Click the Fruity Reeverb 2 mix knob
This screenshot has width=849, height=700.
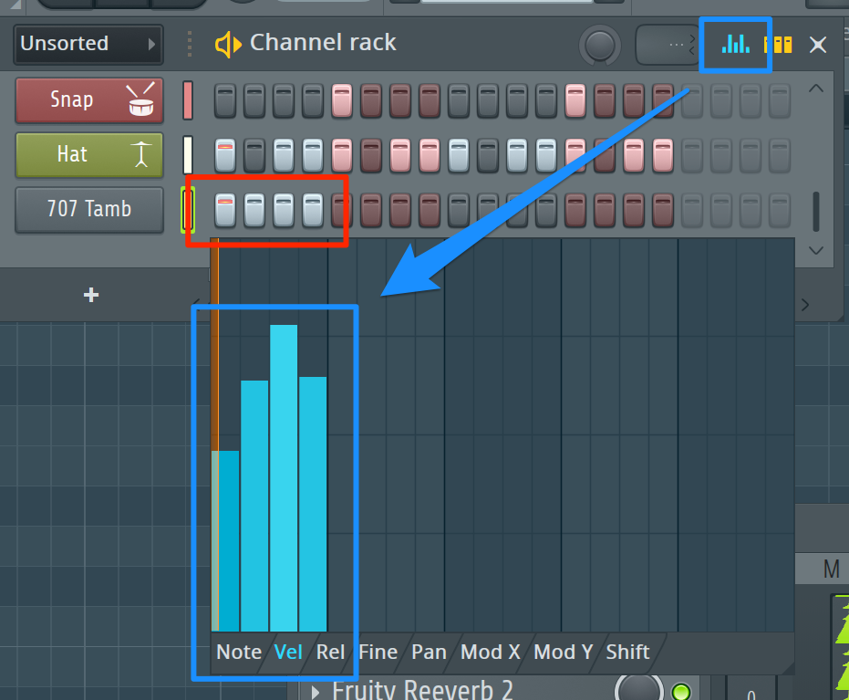click(x=639, y=688)
